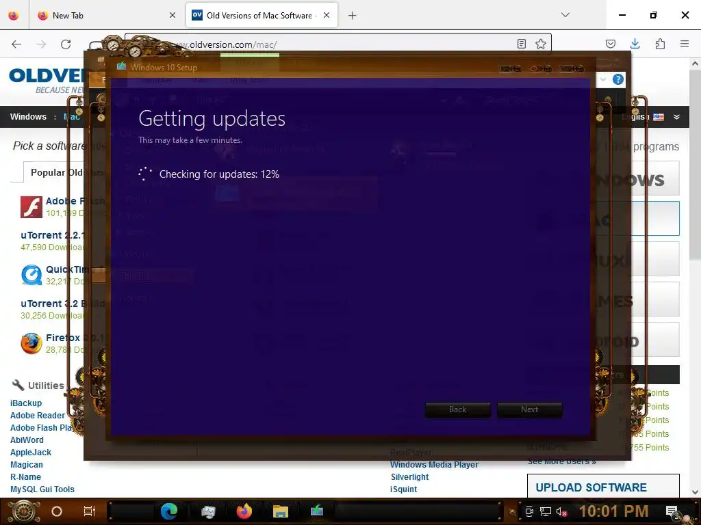Click the Firefox icon in popular list
The image size is (701, 525).
coord(31,344)
